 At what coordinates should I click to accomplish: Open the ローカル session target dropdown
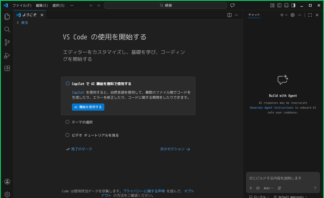pyautogui.click(x=259, y=197)
